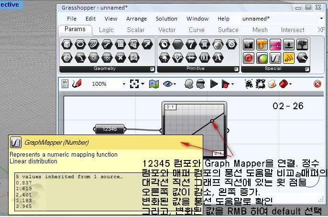Click the Zoom Extents toolbar icon
This screenshot has width=328, height=217.
pyautogui.click(x=134, y=84)
